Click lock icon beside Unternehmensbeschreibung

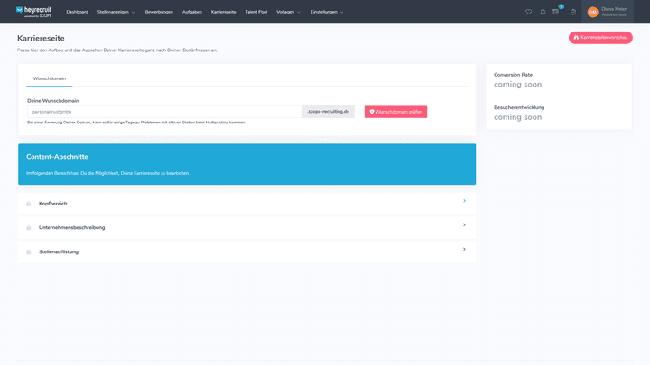[29, 228]
